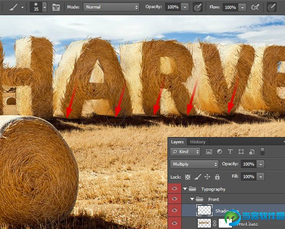285x229 pixels.
Task: Click the Shadow layer thumbnail
Action: [x=204, y=211]
